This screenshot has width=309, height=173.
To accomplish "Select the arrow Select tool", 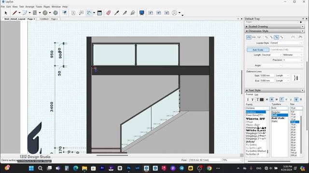I will 6,13.
